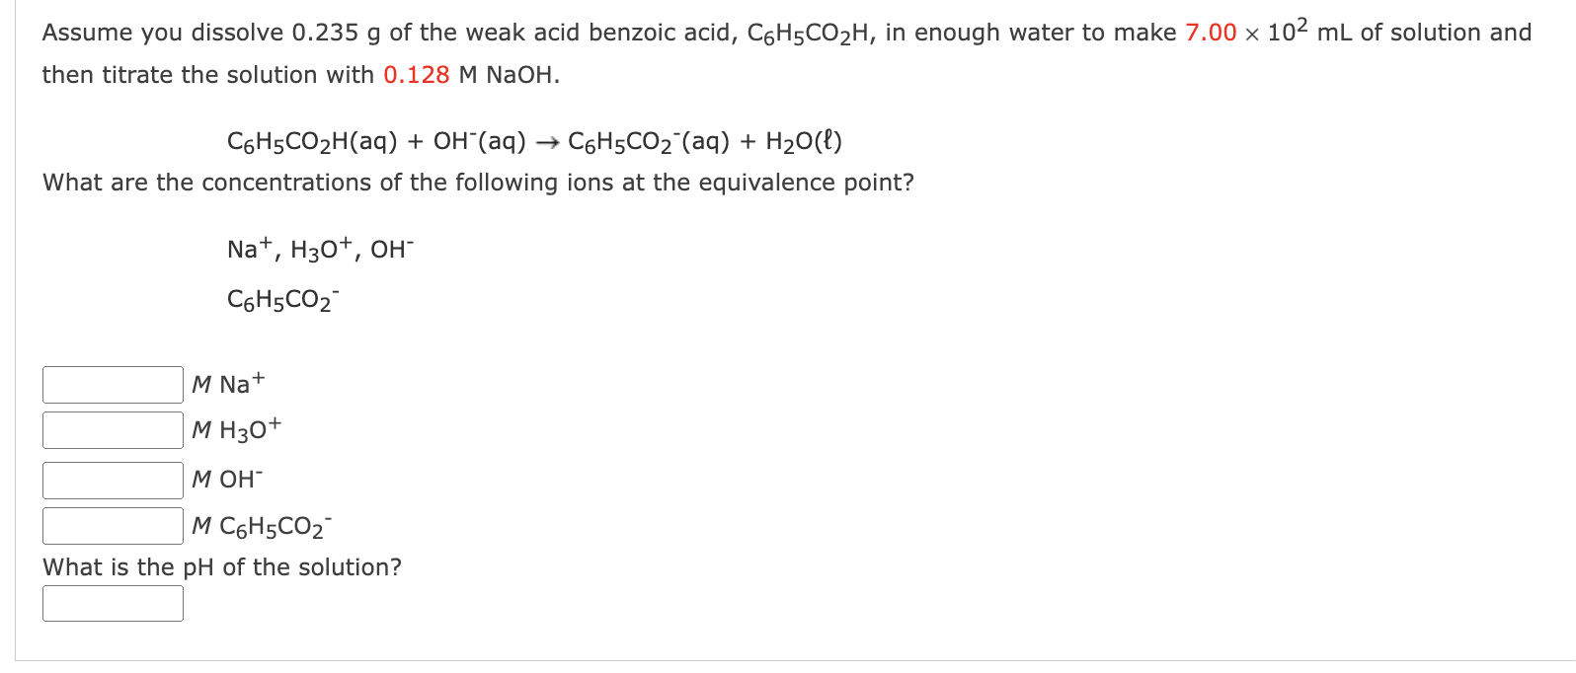Click the input field for M C6H5CO2-
The height and width of the screenshot is (673, 1576).
pyautogui.click(x=112, y=525)
